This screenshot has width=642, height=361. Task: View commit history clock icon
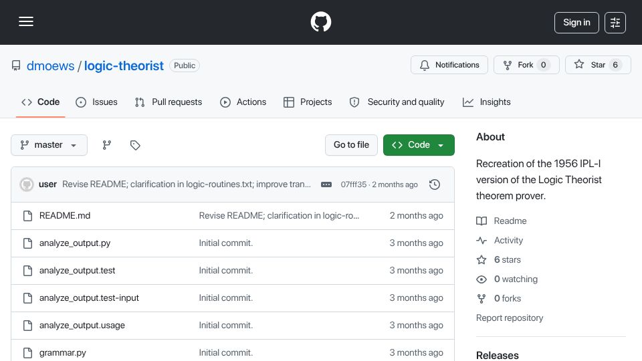pos(435,185)
